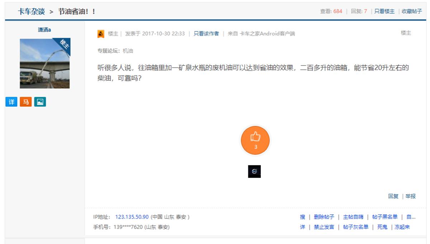Delete the post via 删除帖子
Screen dimensions: 430x244
pyautogui.click(x=324, y=217)
